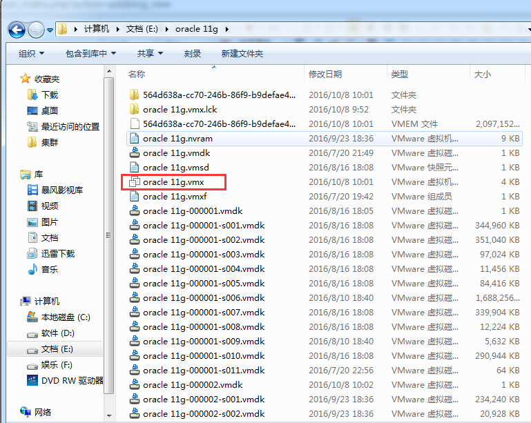Click file name oracle 11g-000001-s004.vmdk
Image resolution: width=531 pixels, height=423 pixels.
(x=204, y=268)
